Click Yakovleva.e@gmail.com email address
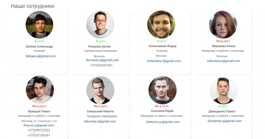This screenshot has height=139, width=265. [x=223, y=61]
